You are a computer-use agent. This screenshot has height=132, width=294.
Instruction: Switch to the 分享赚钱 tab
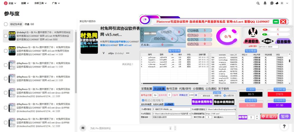pyautogui.click(x=198, y=89)
